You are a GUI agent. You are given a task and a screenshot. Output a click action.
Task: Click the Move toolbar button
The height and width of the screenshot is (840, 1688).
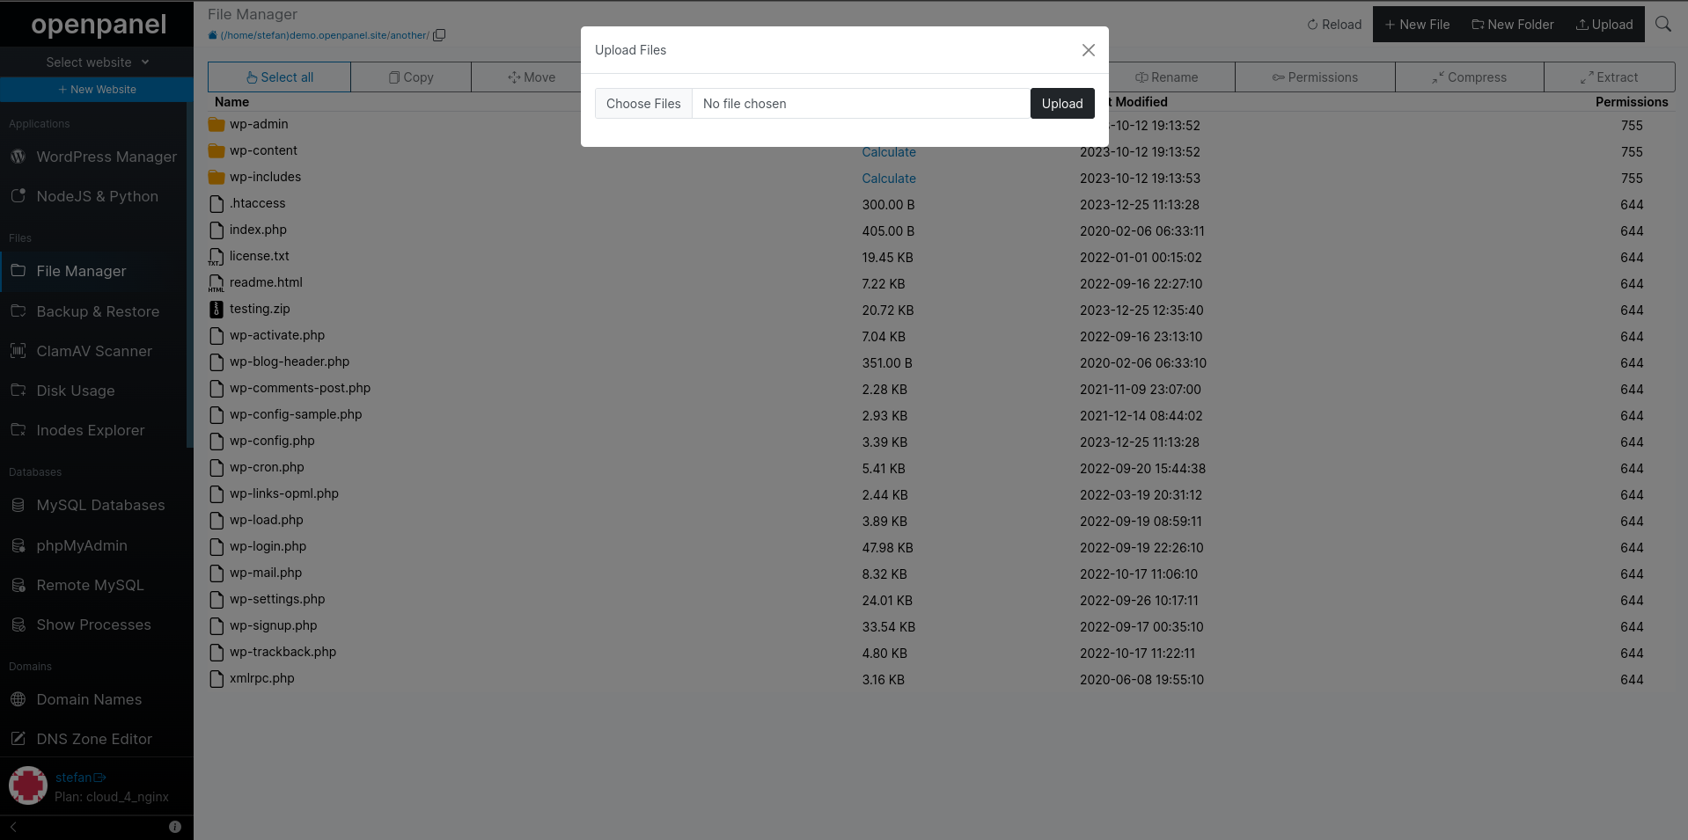click(x=532, y=77)
